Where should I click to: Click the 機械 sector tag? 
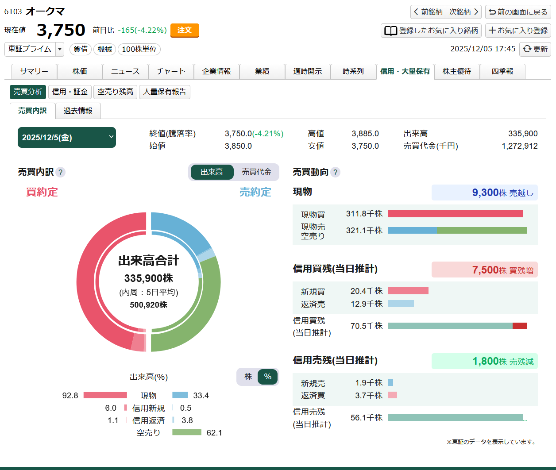104,49
